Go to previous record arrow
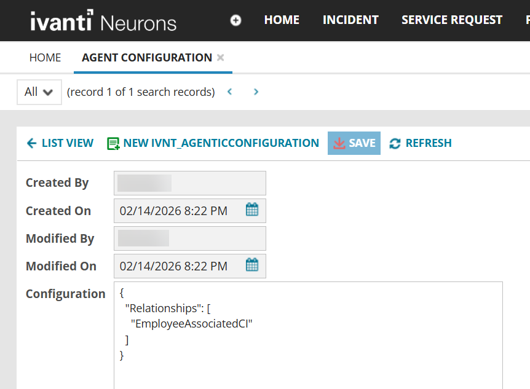 230,92
